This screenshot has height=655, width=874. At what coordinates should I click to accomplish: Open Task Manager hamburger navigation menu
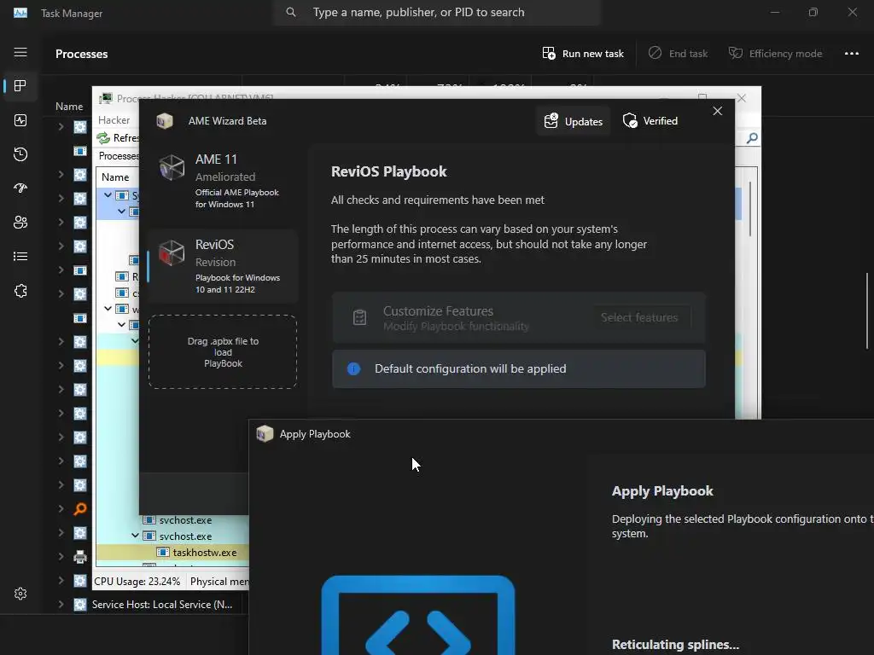pyautogui.click(x=20, y=52)
